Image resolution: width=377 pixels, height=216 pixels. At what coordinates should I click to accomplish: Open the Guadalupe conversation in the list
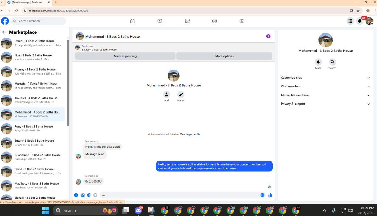click(x=33, y=157)
